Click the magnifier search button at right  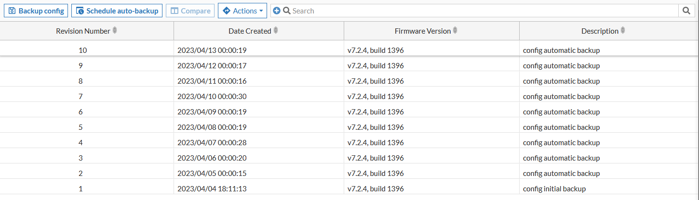click(686, 11)
